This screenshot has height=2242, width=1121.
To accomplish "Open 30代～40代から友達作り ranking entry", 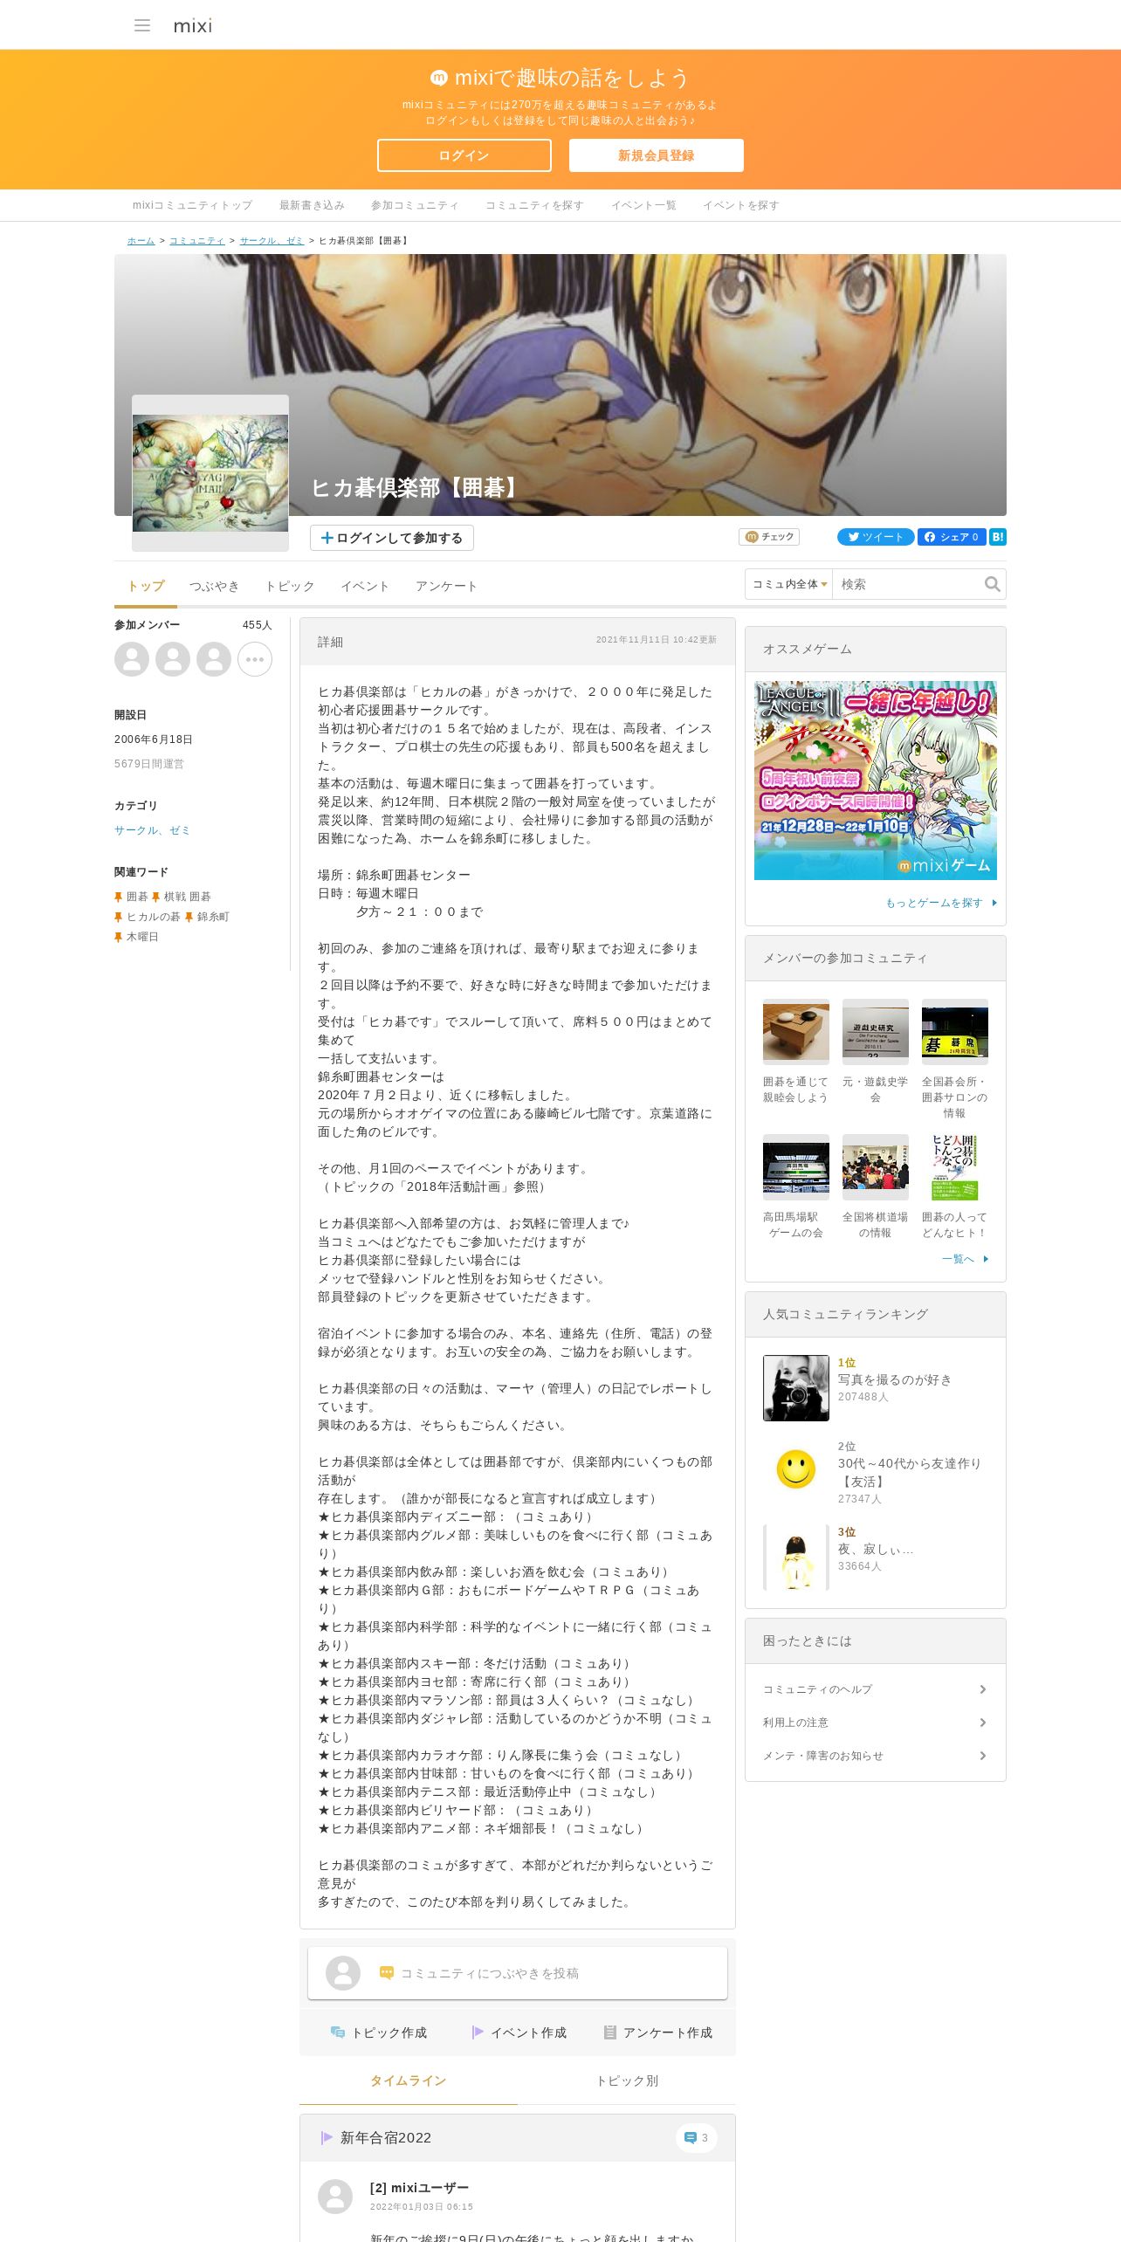I will pyautogui.click(x=910, y=1472).
